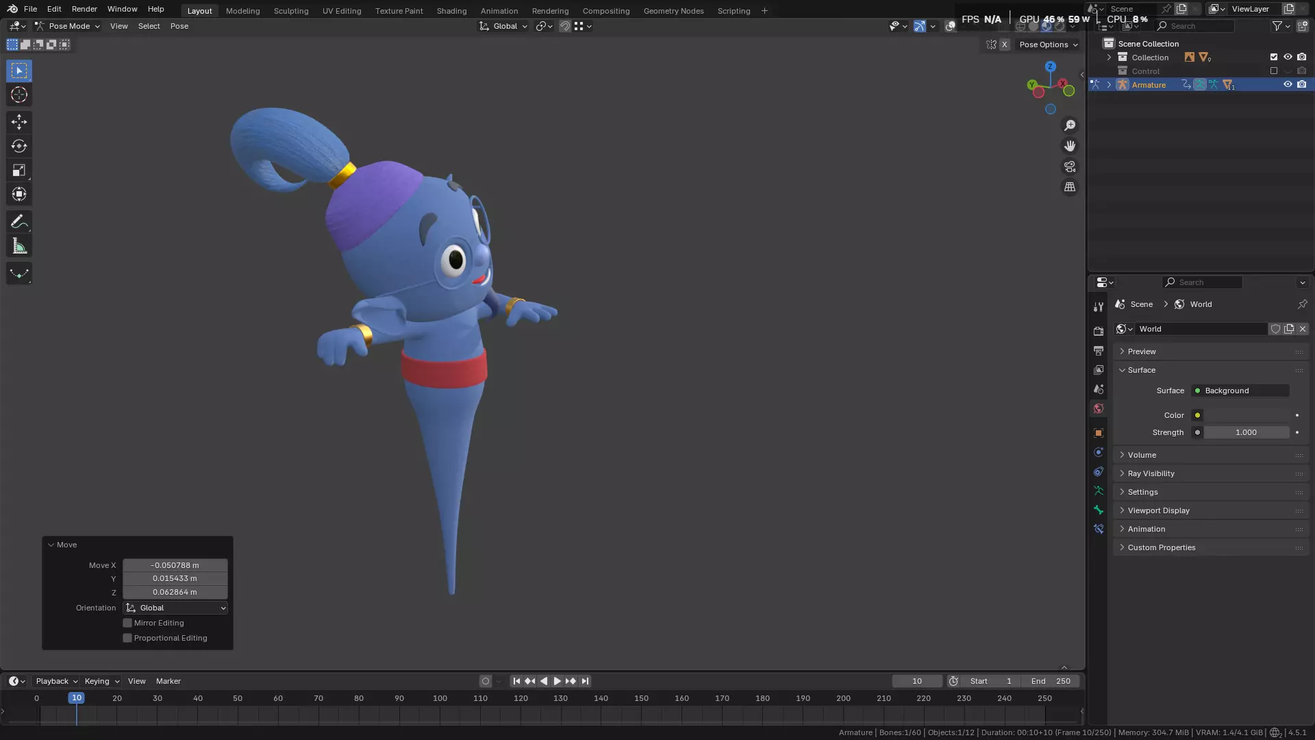Disable Armature render camera icon
The height and width of the screenshot is (740, 1315).
1301,84
